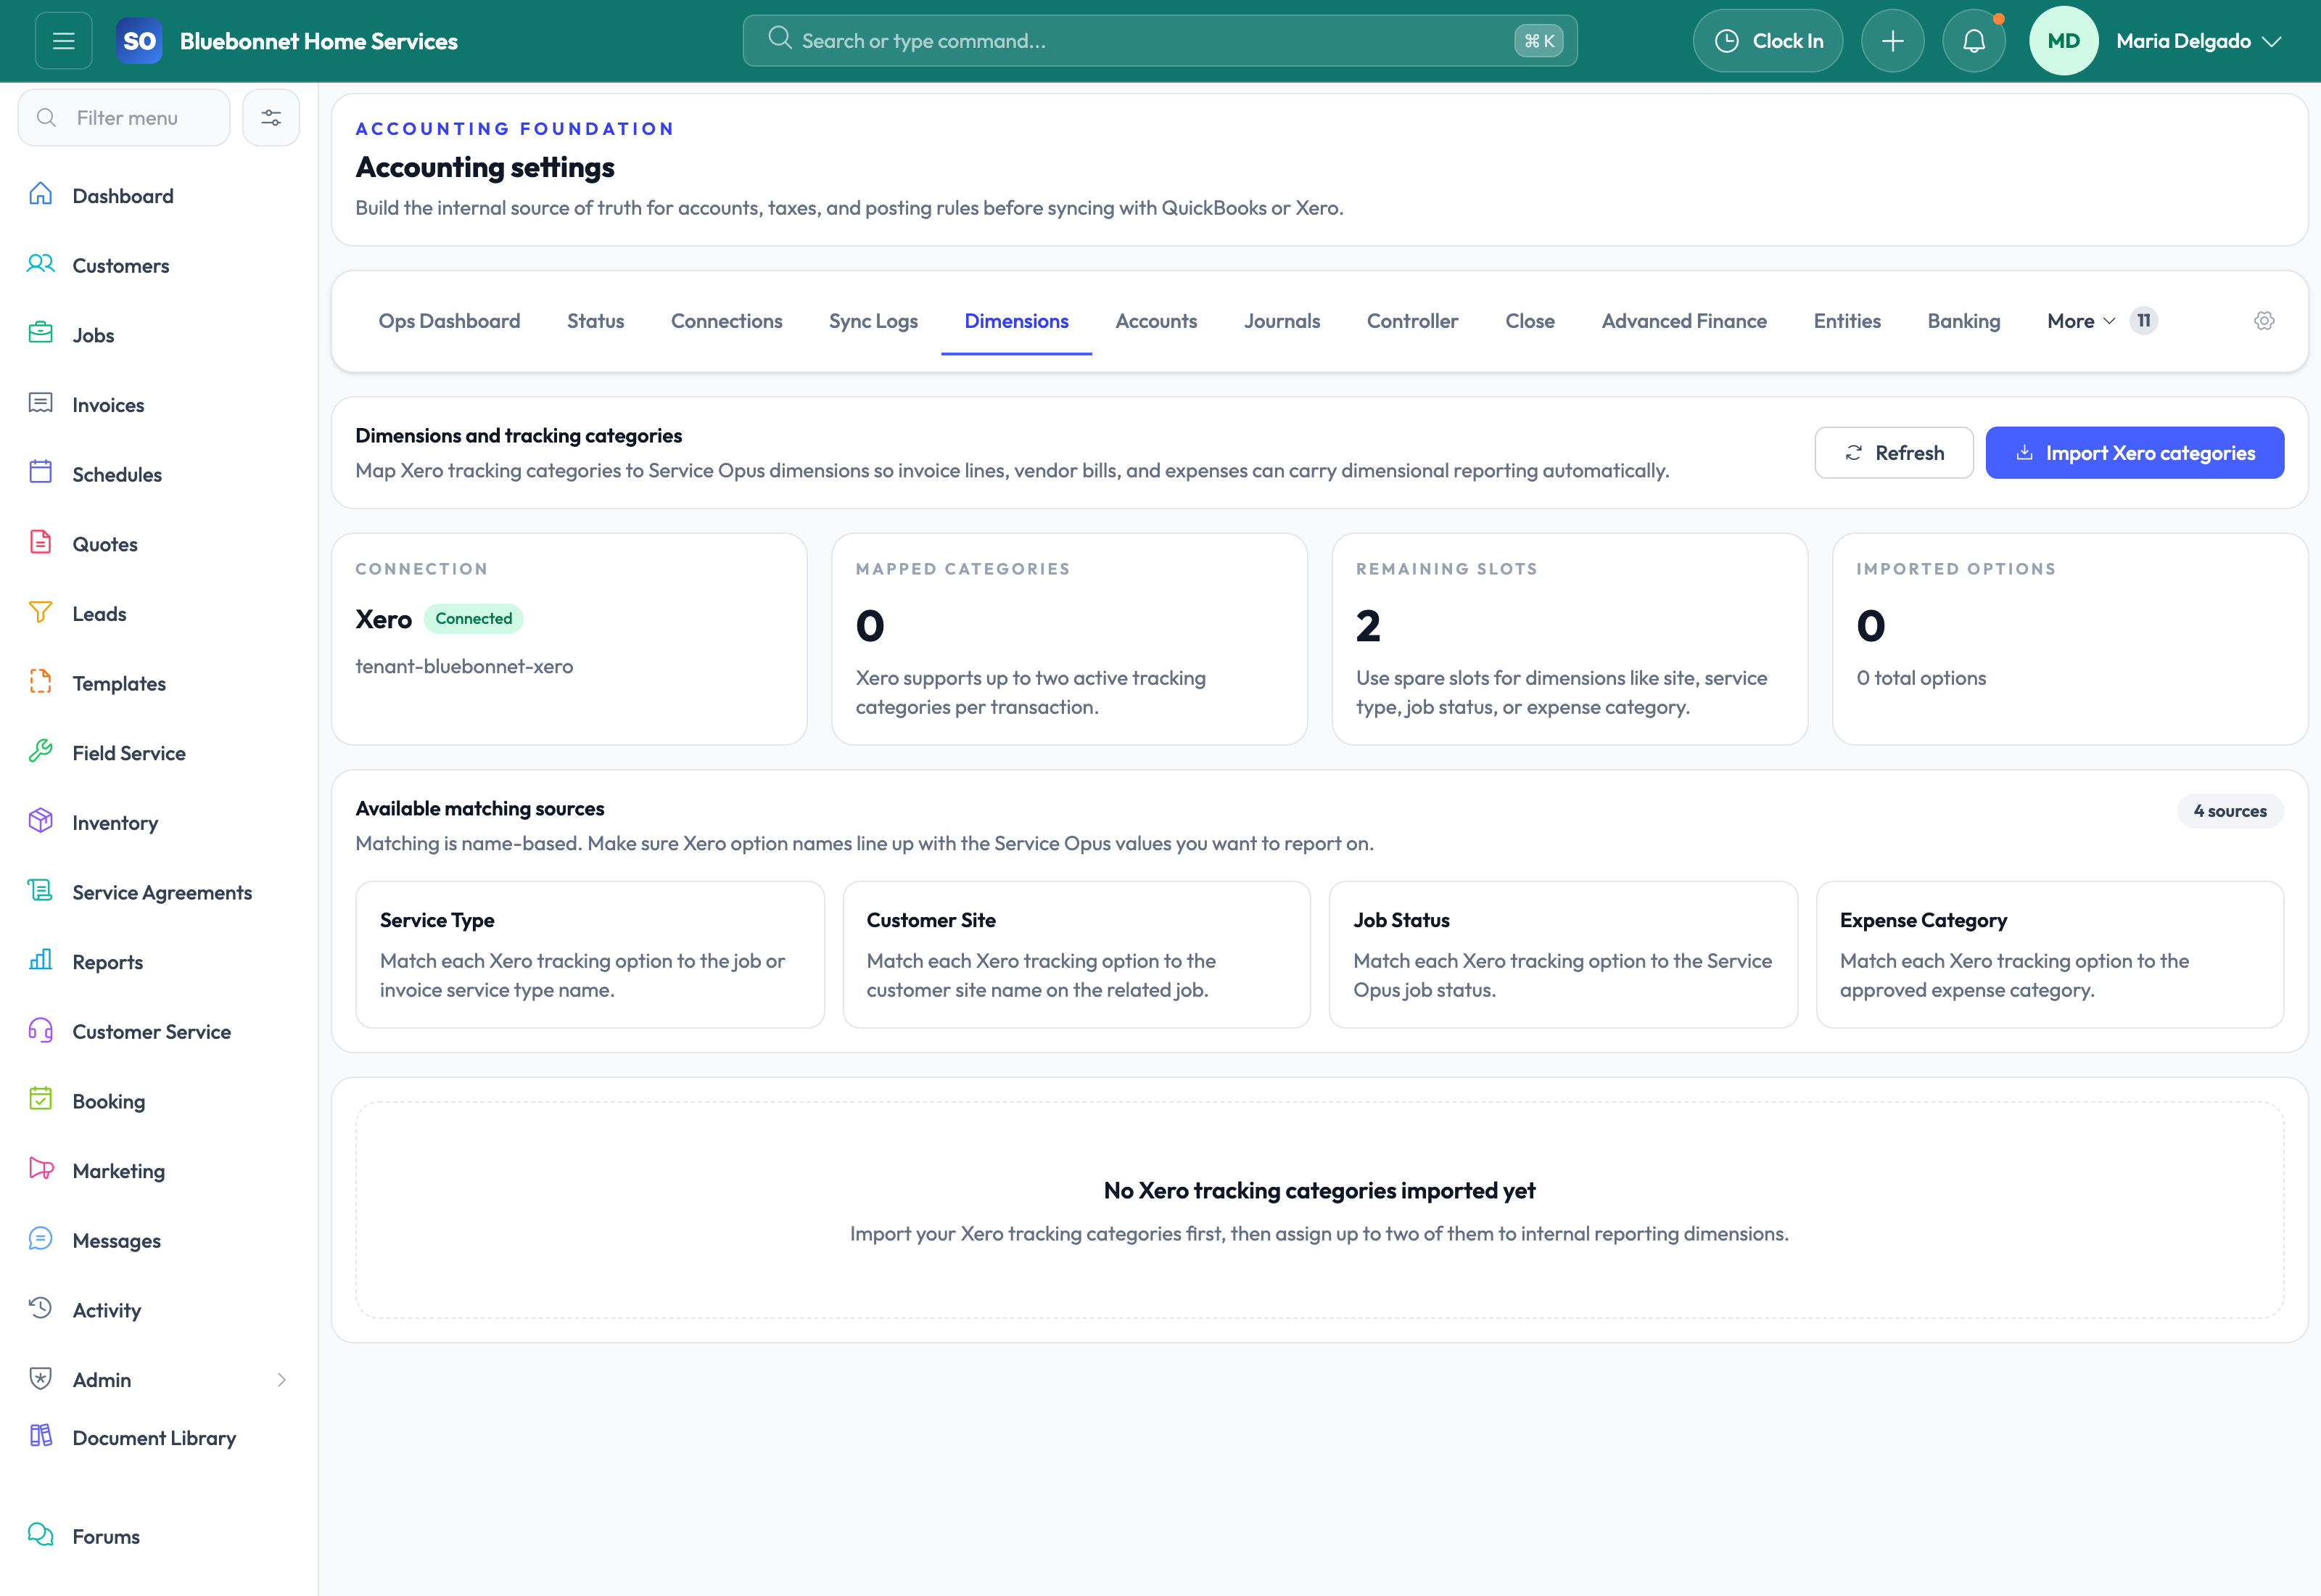2321x1596 pixels.
Task: Open the Sync Logs tab
Action: 873,321
